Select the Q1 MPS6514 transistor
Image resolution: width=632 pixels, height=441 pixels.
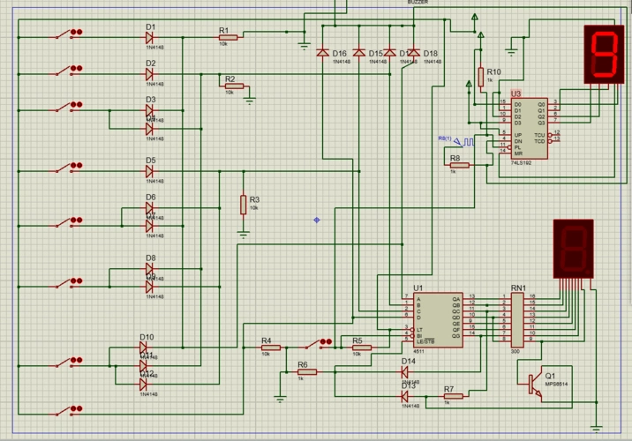coord(535,383)
